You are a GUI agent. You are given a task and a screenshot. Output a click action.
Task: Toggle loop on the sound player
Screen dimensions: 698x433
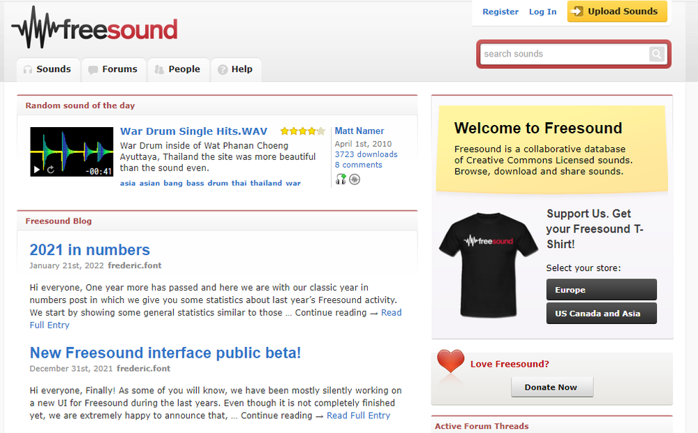50,170
